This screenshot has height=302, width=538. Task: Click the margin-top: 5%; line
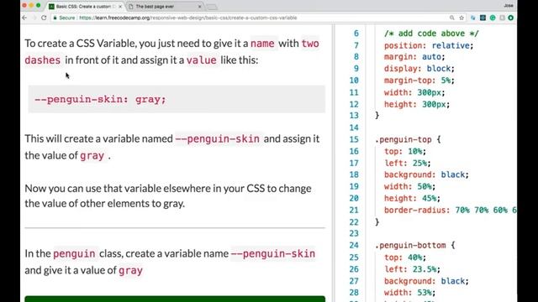(x=419, y=81)
